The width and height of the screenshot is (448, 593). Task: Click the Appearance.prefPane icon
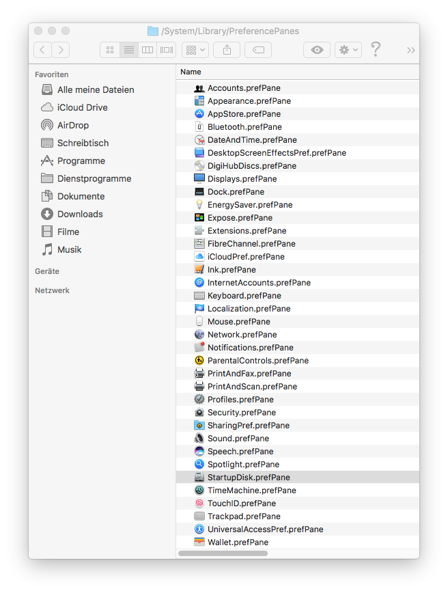tap(199, 101)
